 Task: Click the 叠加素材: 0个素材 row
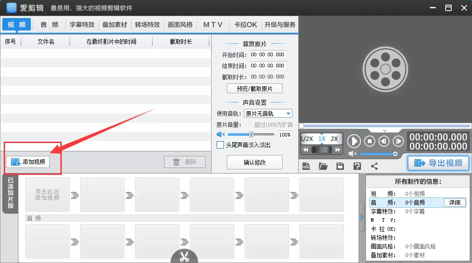pos(418,255)
